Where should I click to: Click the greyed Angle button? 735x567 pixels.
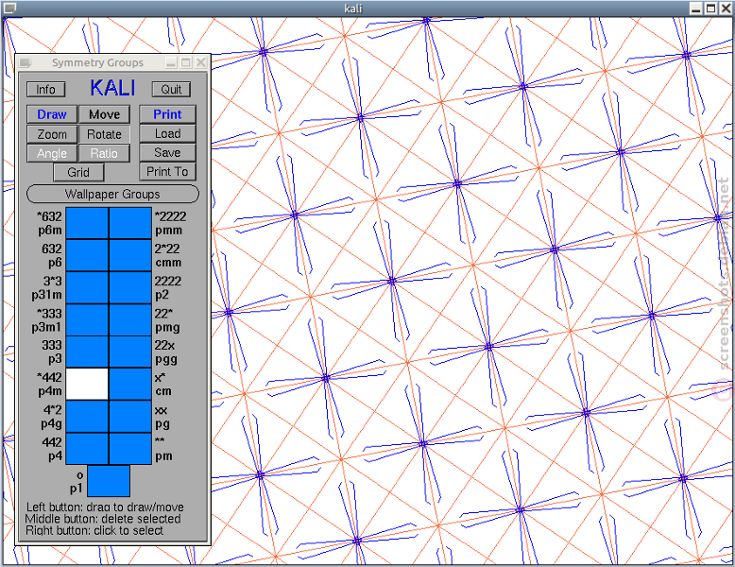[52, 153]
